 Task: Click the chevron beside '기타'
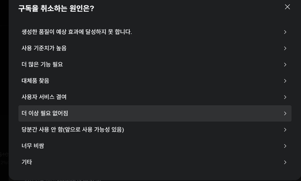(x=285, y=162)
